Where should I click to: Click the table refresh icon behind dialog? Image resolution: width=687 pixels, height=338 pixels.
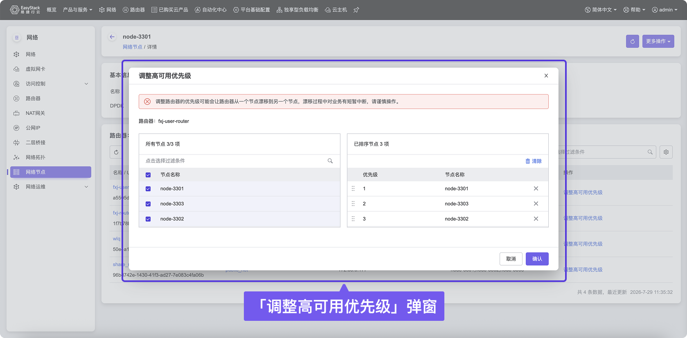pyautogui.click(x=116, y=152)
